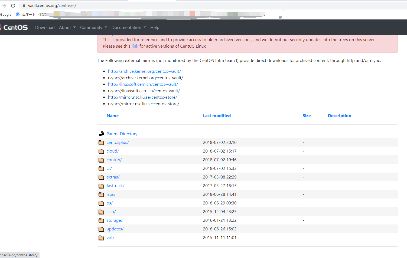Click the 2016-01-21 13:22 date cell
The width and height of the screenshot is (407, 258).
pos(220,220)
